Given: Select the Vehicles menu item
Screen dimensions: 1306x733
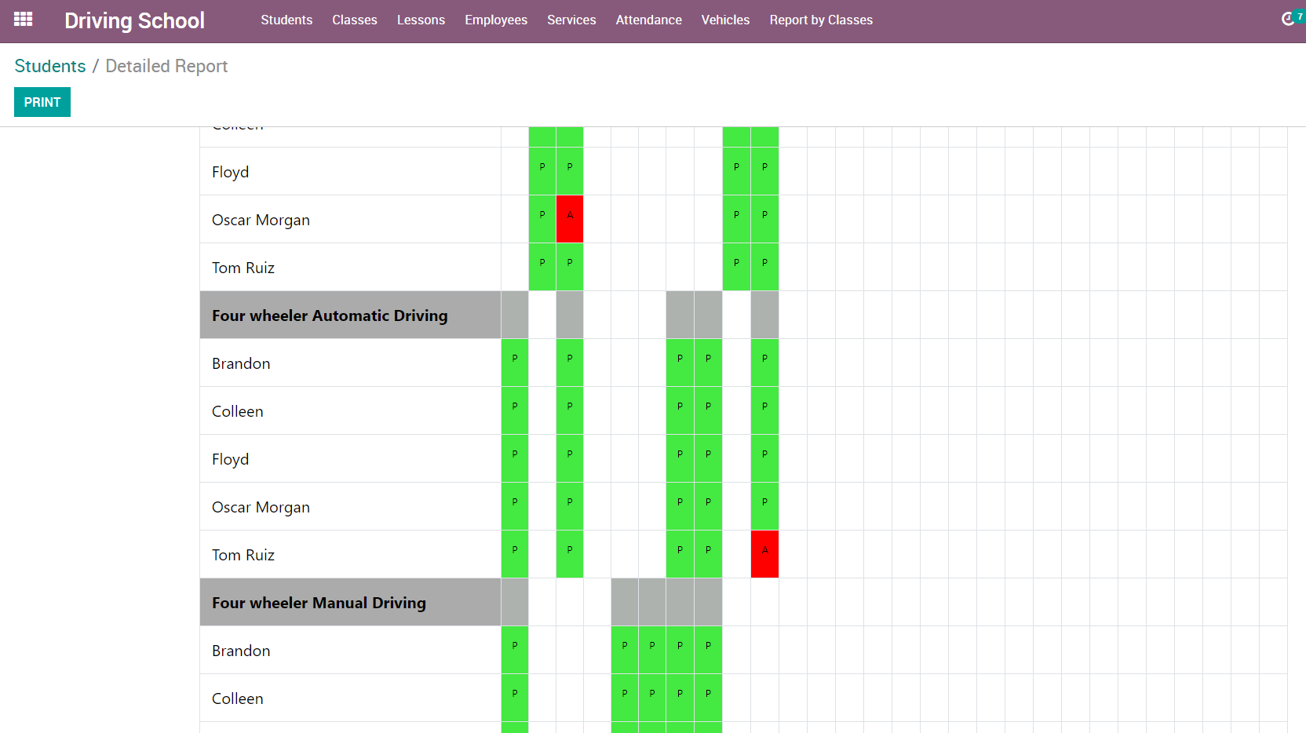Looking at the screenshot, I should click(725, 20).
